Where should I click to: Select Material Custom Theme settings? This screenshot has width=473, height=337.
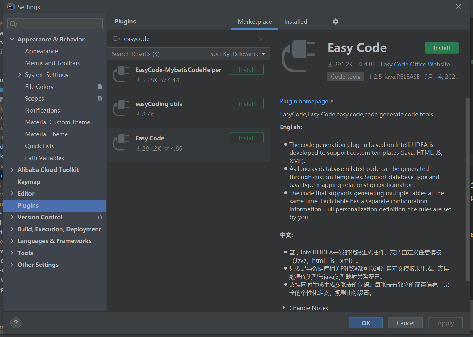point(58,122)
